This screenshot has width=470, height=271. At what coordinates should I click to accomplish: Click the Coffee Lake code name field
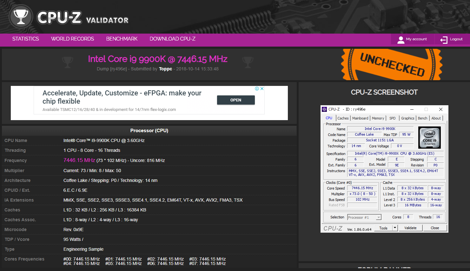(364, 134)
